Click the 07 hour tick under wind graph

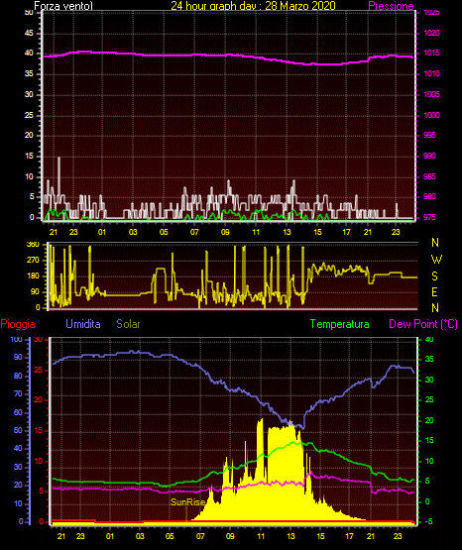pos(194,232)
